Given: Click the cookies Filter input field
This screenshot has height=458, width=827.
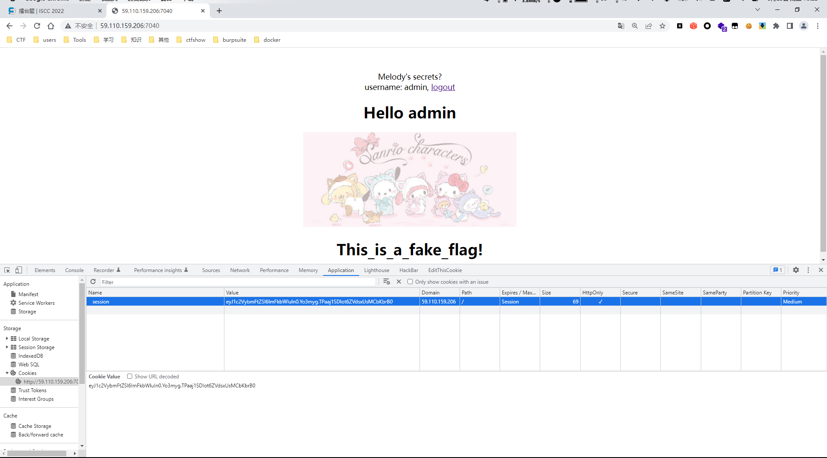Looking at the screenshot, I should pyautogui.click(x=238, y=282).
